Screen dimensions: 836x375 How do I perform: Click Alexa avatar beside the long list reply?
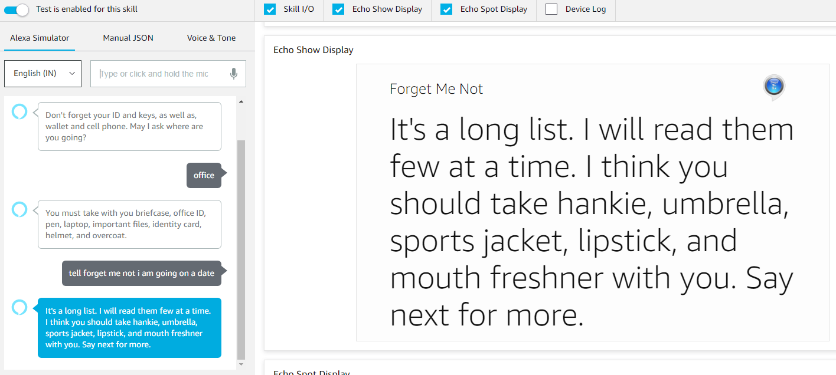tap(19, 307)
